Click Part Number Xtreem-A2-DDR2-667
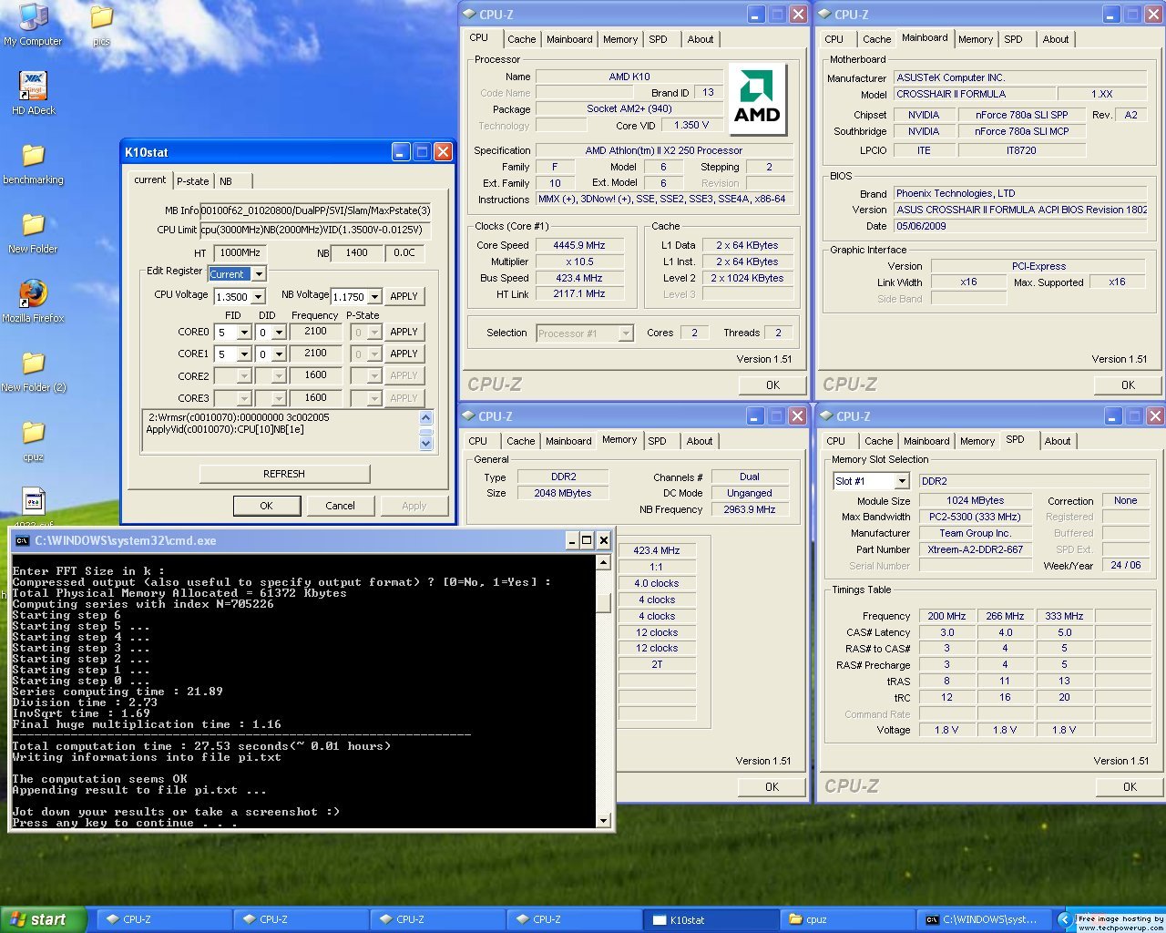The height and width of the screenshot is (933, 1166). [x=976, y=549]
